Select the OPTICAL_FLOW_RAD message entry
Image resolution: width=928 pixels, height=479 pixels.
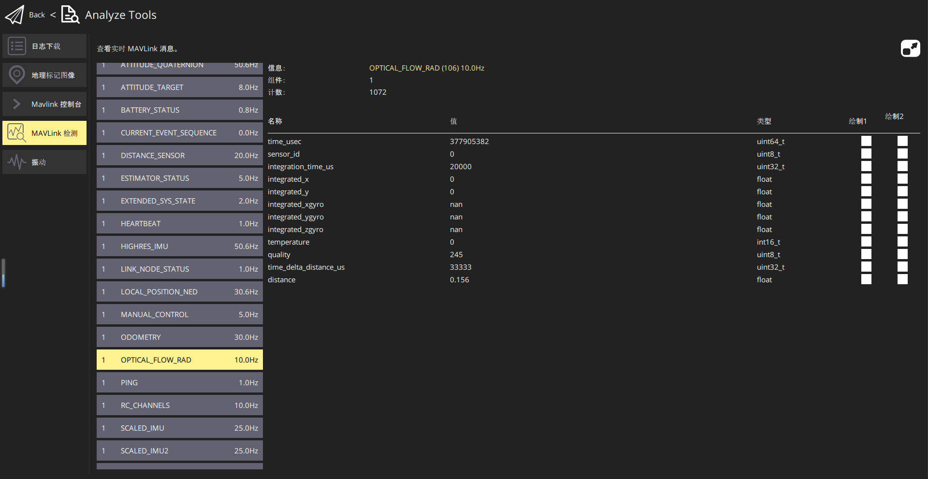[x=179, y=360]
